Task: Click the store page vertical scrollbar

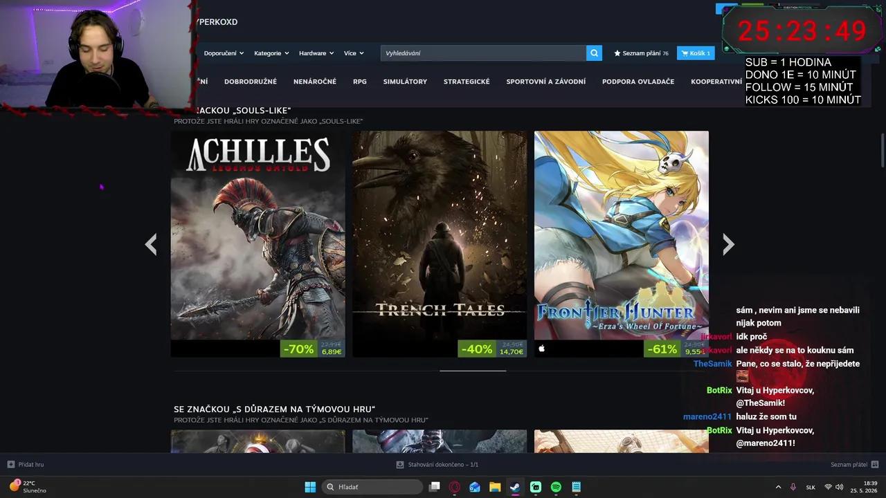Action: point(883,149)
